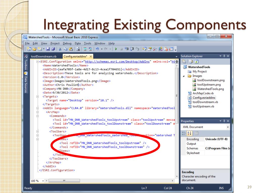Click the Save floppy disk icon

point(48,49)
